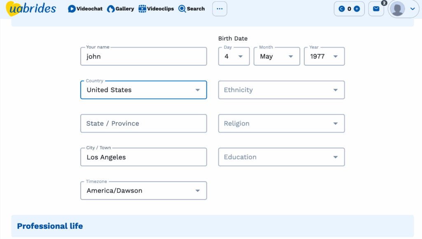Expand the Country dropdown
422x239 pixels.
coord(143,90)
